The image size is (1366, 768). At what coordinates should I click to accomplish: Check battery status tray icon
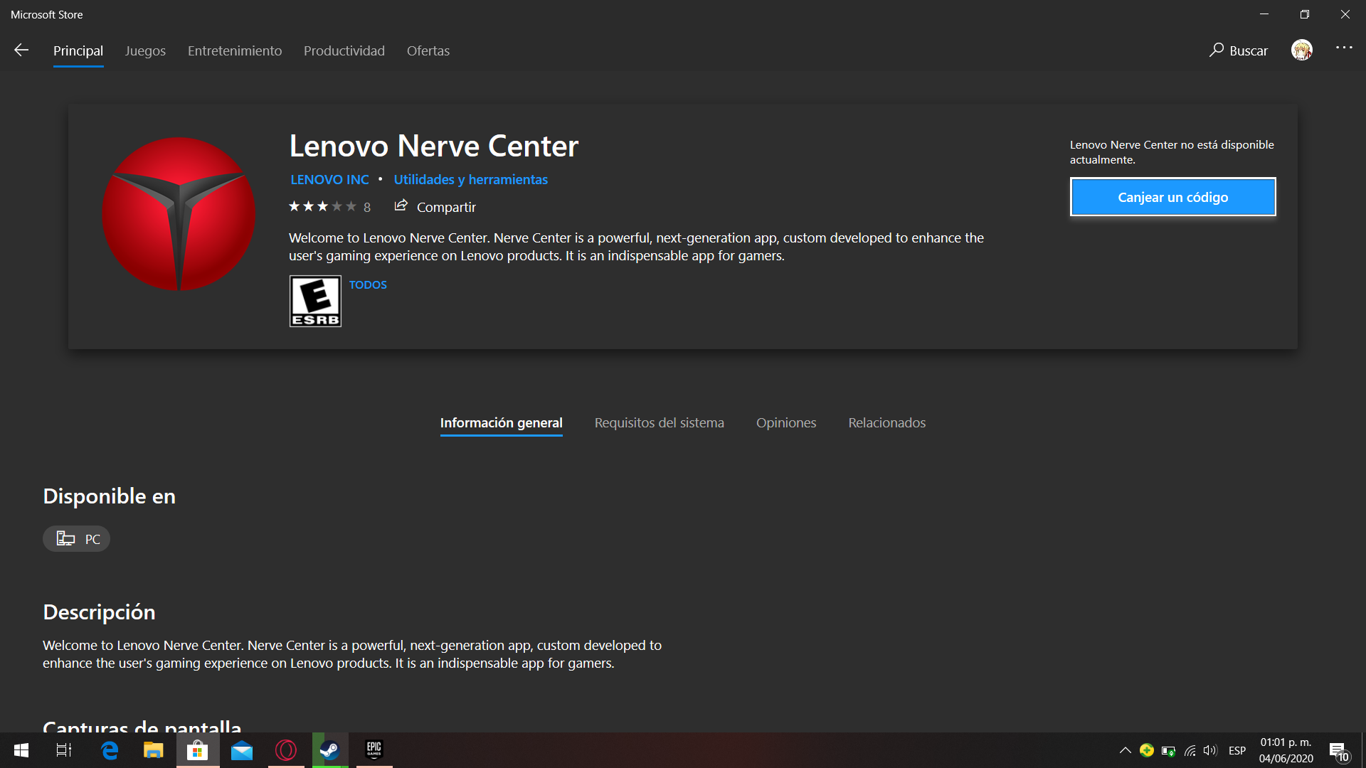click(1168, 750)
